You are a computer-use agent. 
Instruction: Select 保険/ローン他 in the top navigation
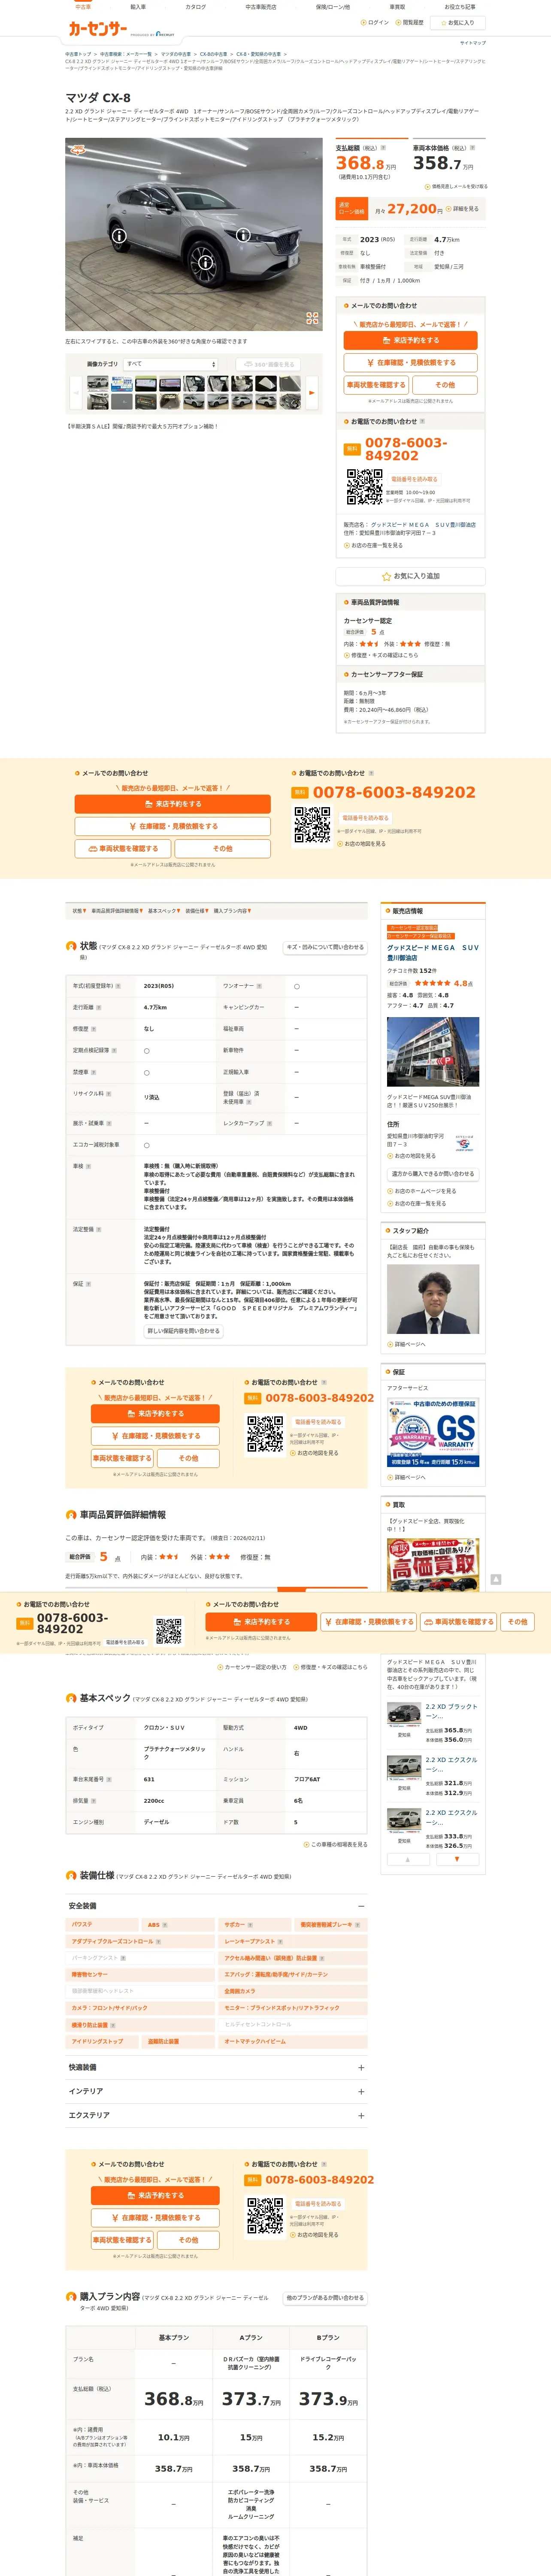coord(333,7)
